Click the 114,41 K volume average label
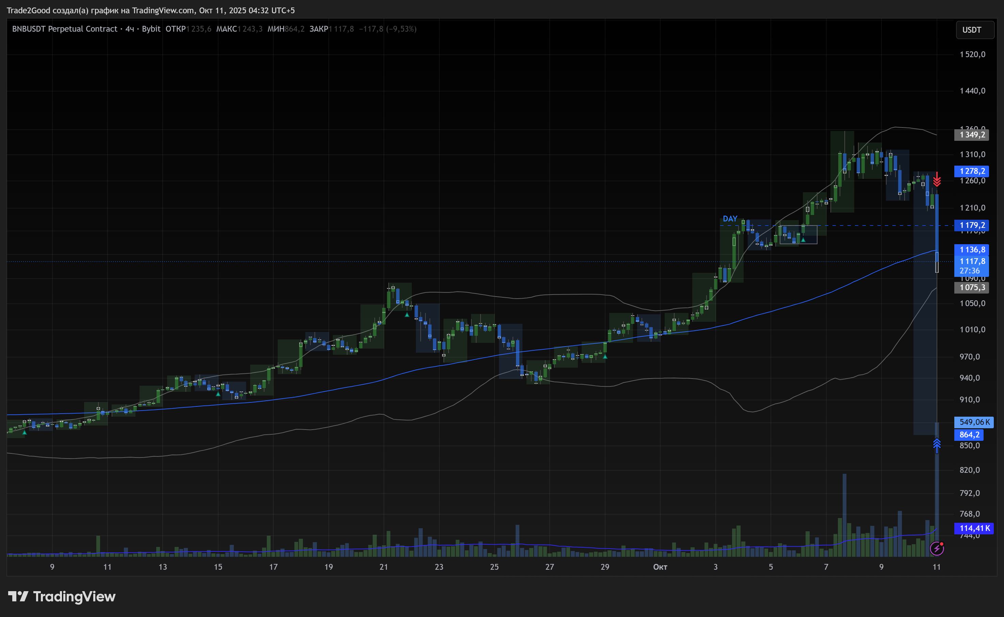The height and width of the screenshot is (617, 1004). coord(973,529)
